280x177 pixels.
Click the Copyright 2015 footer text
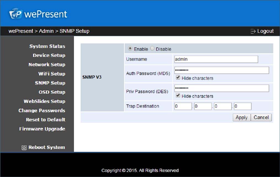coord(140,171)
